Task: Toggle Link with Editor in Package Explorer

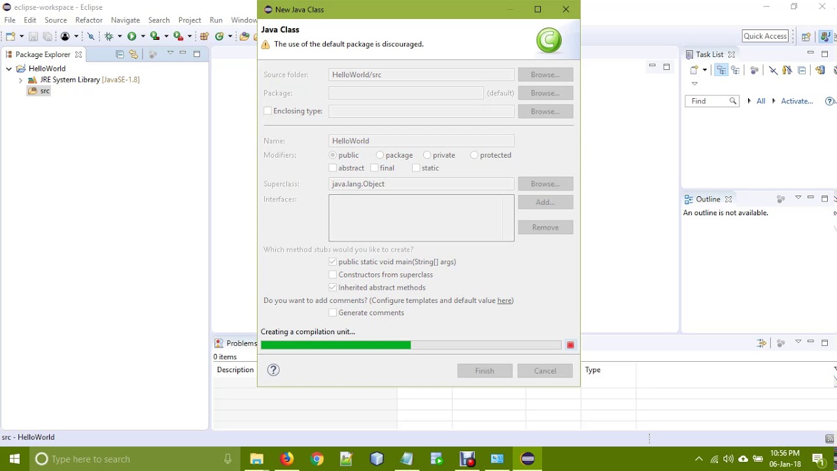Action: pyautogui.click(x=133, y=54)
